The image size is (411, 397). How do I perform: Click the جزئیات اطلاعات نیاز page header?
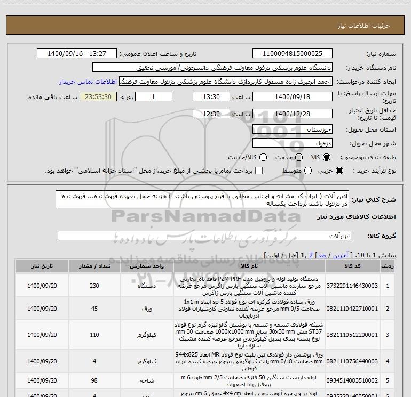pos(363,26)
